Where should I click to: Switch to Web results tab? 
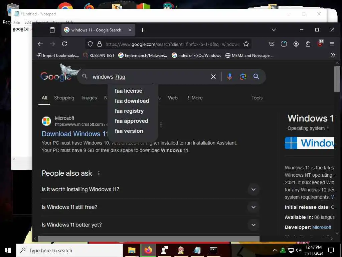173,98
